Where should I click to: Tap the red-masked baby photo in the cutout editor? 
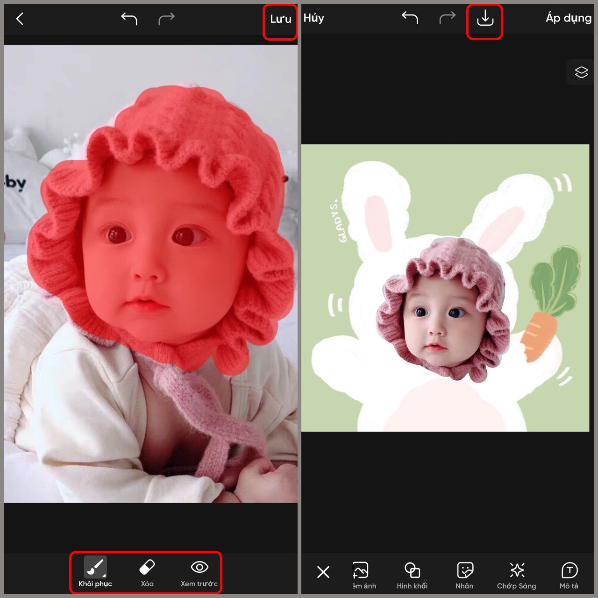pos(150,274)
